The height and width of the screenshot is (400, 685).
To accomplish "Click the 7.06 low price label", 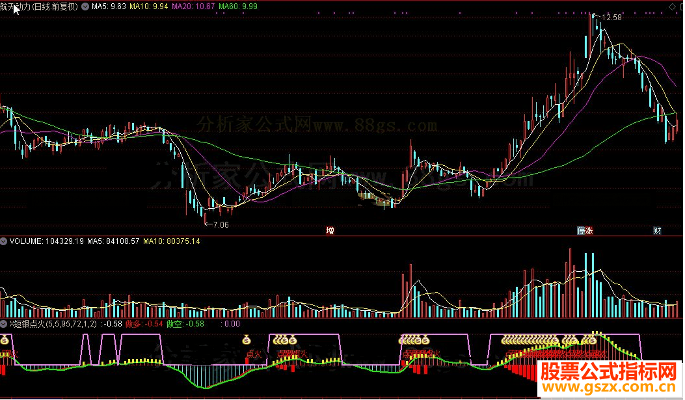I will pyautogui.click(x=221, y=225).
